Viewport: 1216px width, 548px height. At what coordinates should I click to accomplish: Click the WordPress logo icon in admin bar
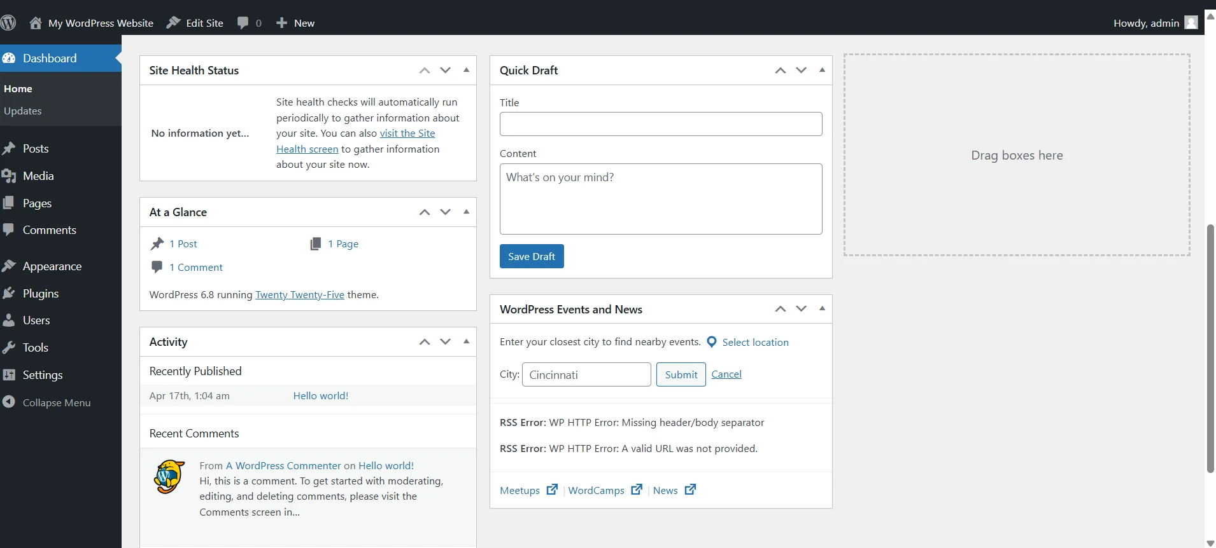(8, 23)
